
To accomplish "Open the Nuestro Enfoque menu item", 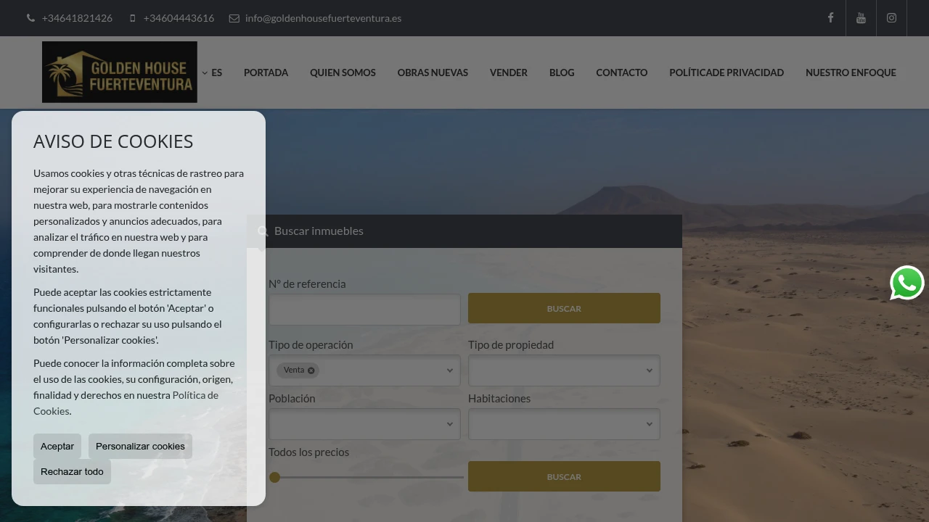I will [851, 72].
